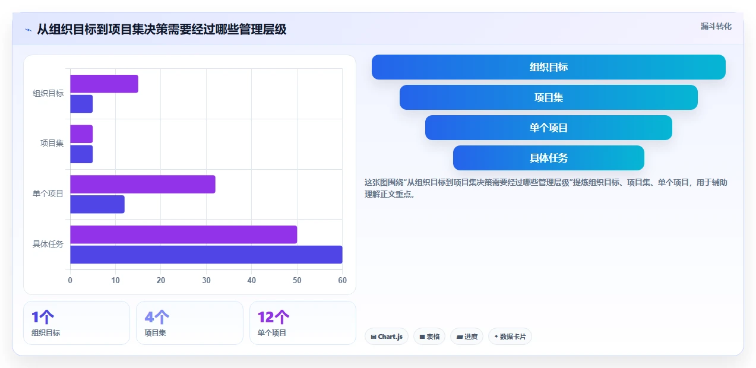Viewport: 756px width, 368px height.
Task: Click the purple 组织目标 bar
Action: (104, 84)
